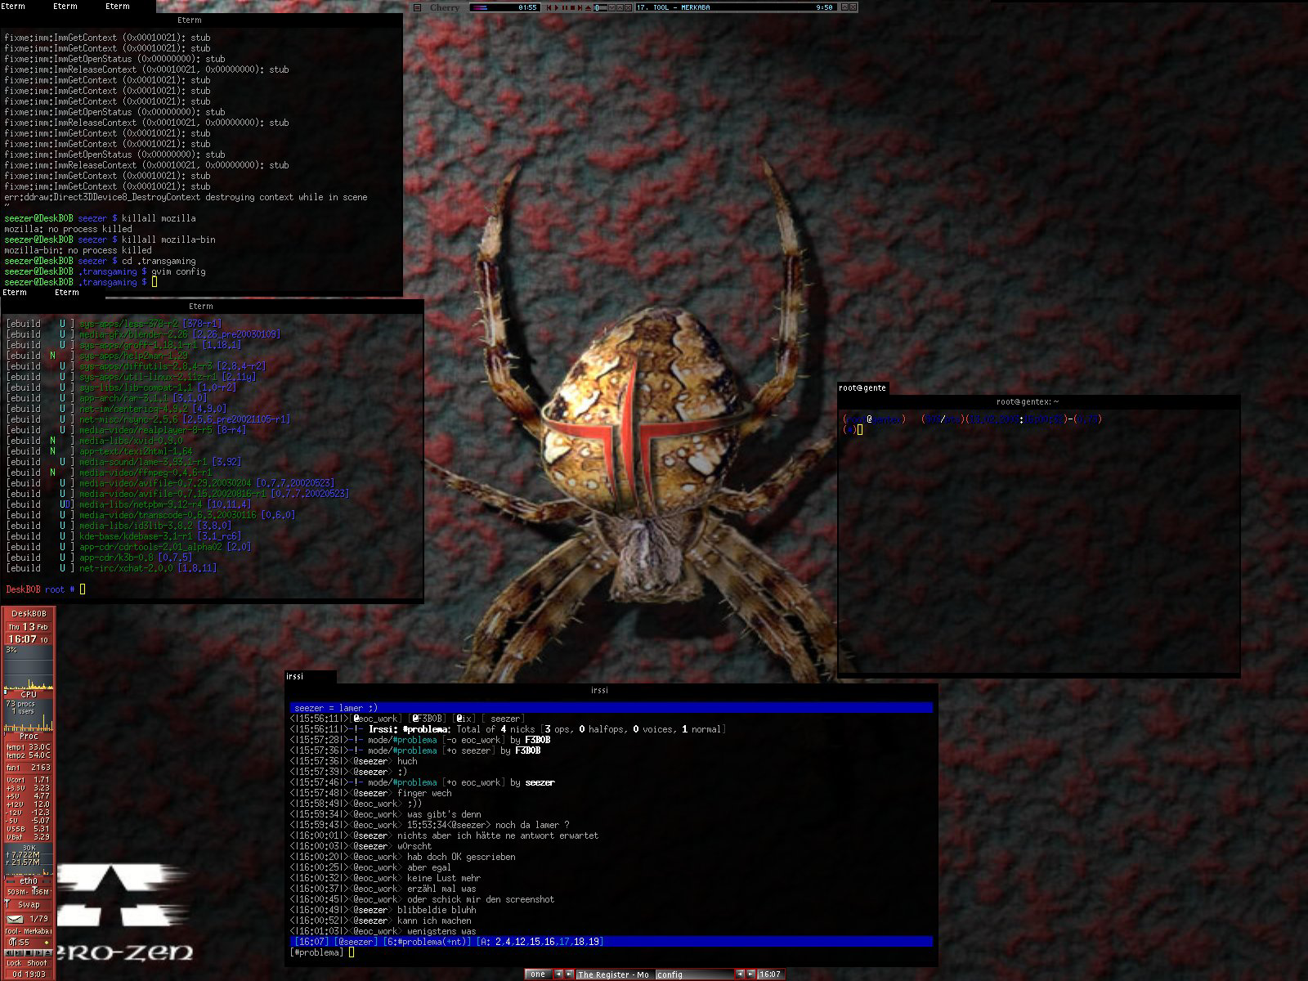Click the right arrow beside the taskbar clock
1308x981 pixels.
pos(750,974)
